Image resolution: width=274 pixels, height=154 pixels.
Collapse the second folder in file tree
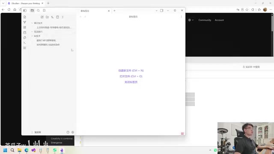32,32
